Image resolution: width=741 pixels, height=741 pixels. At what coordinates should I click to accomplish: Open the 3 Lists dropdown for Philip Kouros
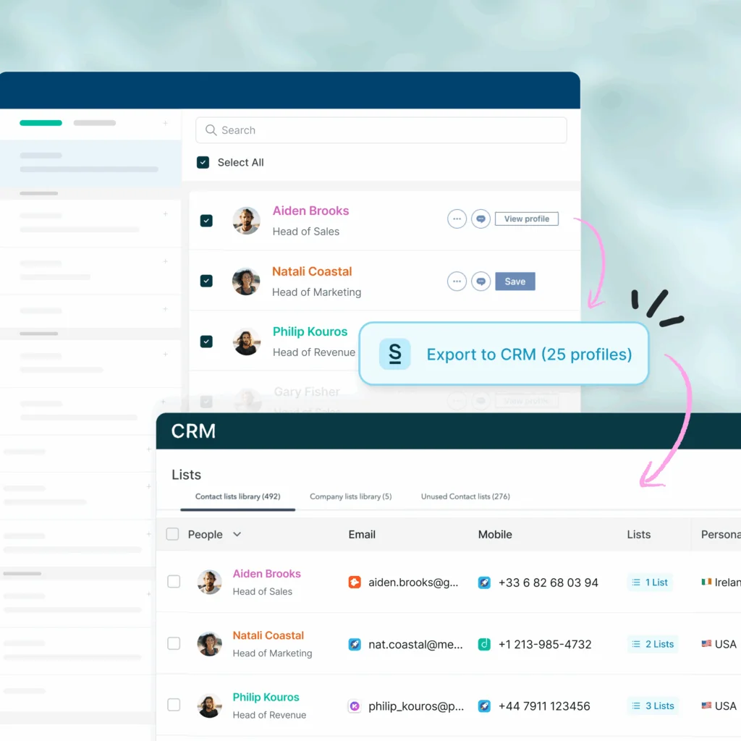[x=652, y=706]
